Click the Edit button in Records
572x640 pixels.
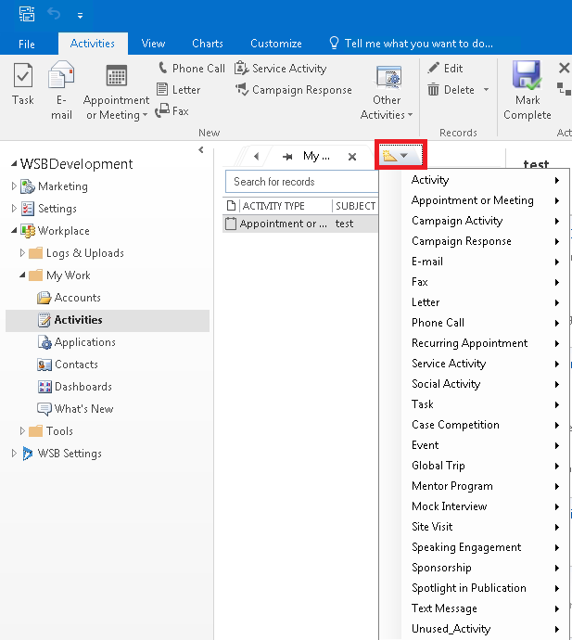pyautogui.click(x=445, y=68)
